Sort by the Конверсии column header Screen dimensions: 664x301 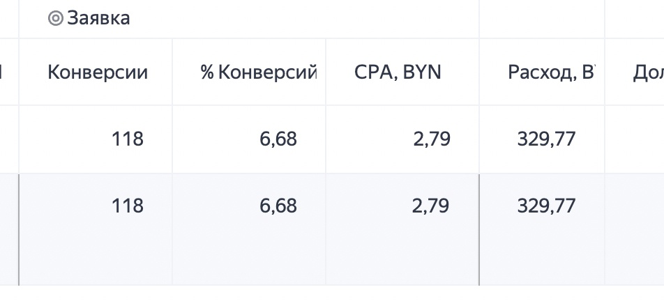coord(98,72)
